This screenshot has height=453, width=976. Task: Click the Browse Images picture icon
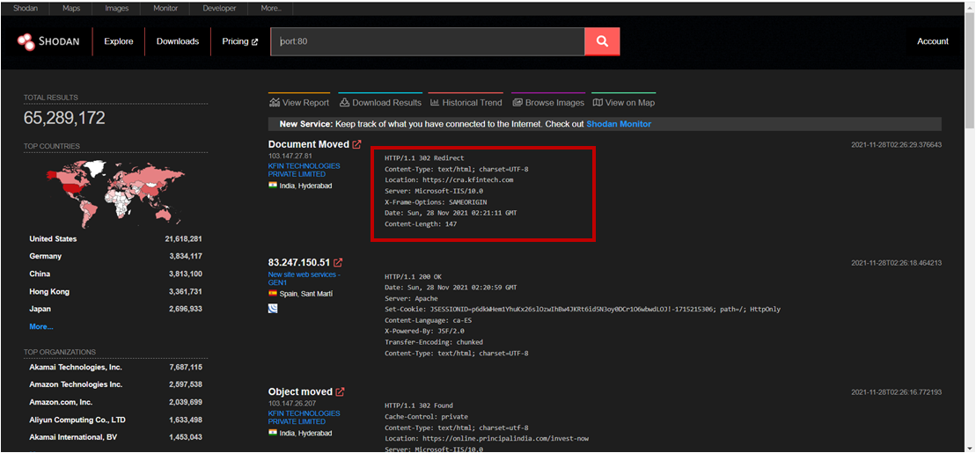517,103
